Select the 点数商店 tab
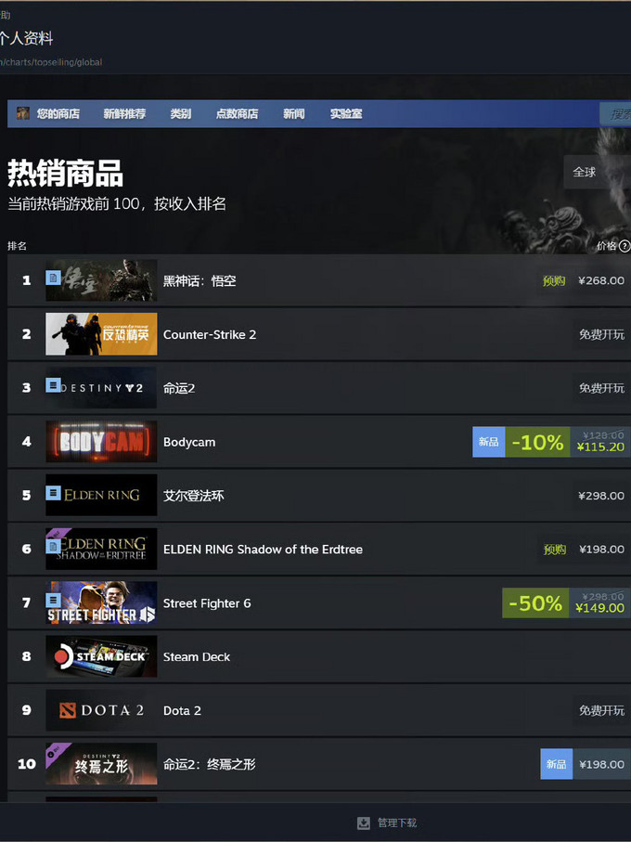The width and height of the screenshot is (631, 842). point(238,114)
